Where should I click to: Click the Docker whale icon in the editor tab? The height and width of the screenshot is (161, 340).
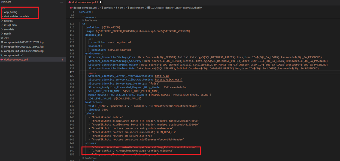click(70, 2)
